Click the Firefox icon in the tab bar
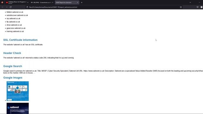203x114 pixels. (x=2, y=2)
